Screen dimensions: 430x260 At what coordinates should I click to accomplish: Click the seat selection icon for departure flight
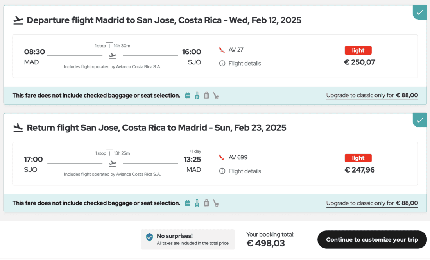pos(216,95)
